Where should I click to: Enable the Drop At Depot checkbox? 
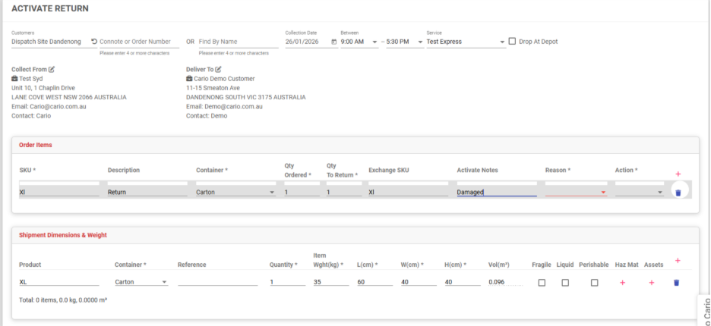513,41
